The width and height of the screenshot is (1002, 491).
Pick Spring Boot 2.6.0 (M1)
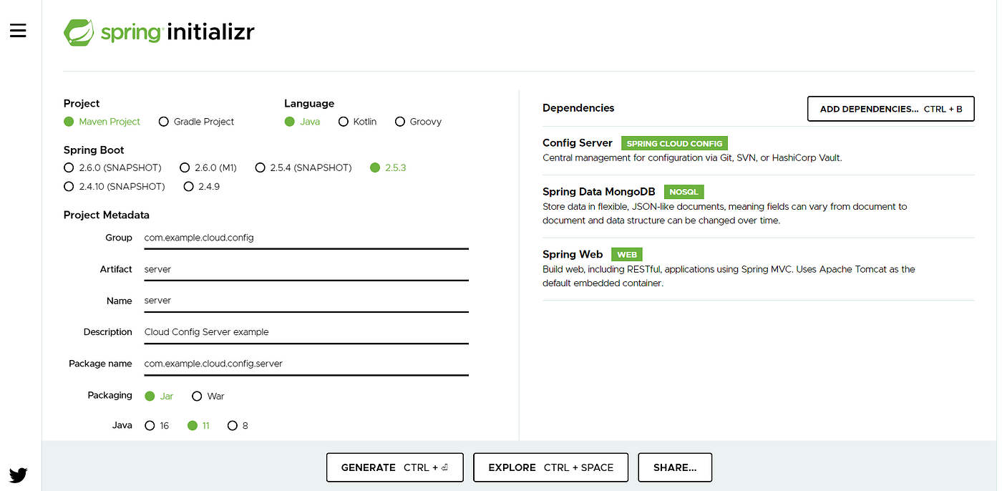point(208,167)
